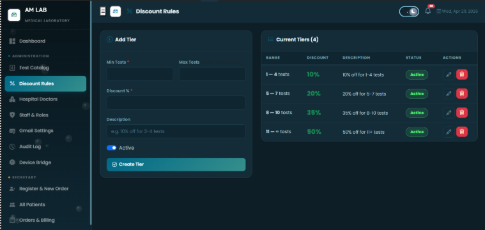Open Test Catalog in sidebar
Image resolution: width=485 pixels, height=230 pixels.
tap(45, 68)
